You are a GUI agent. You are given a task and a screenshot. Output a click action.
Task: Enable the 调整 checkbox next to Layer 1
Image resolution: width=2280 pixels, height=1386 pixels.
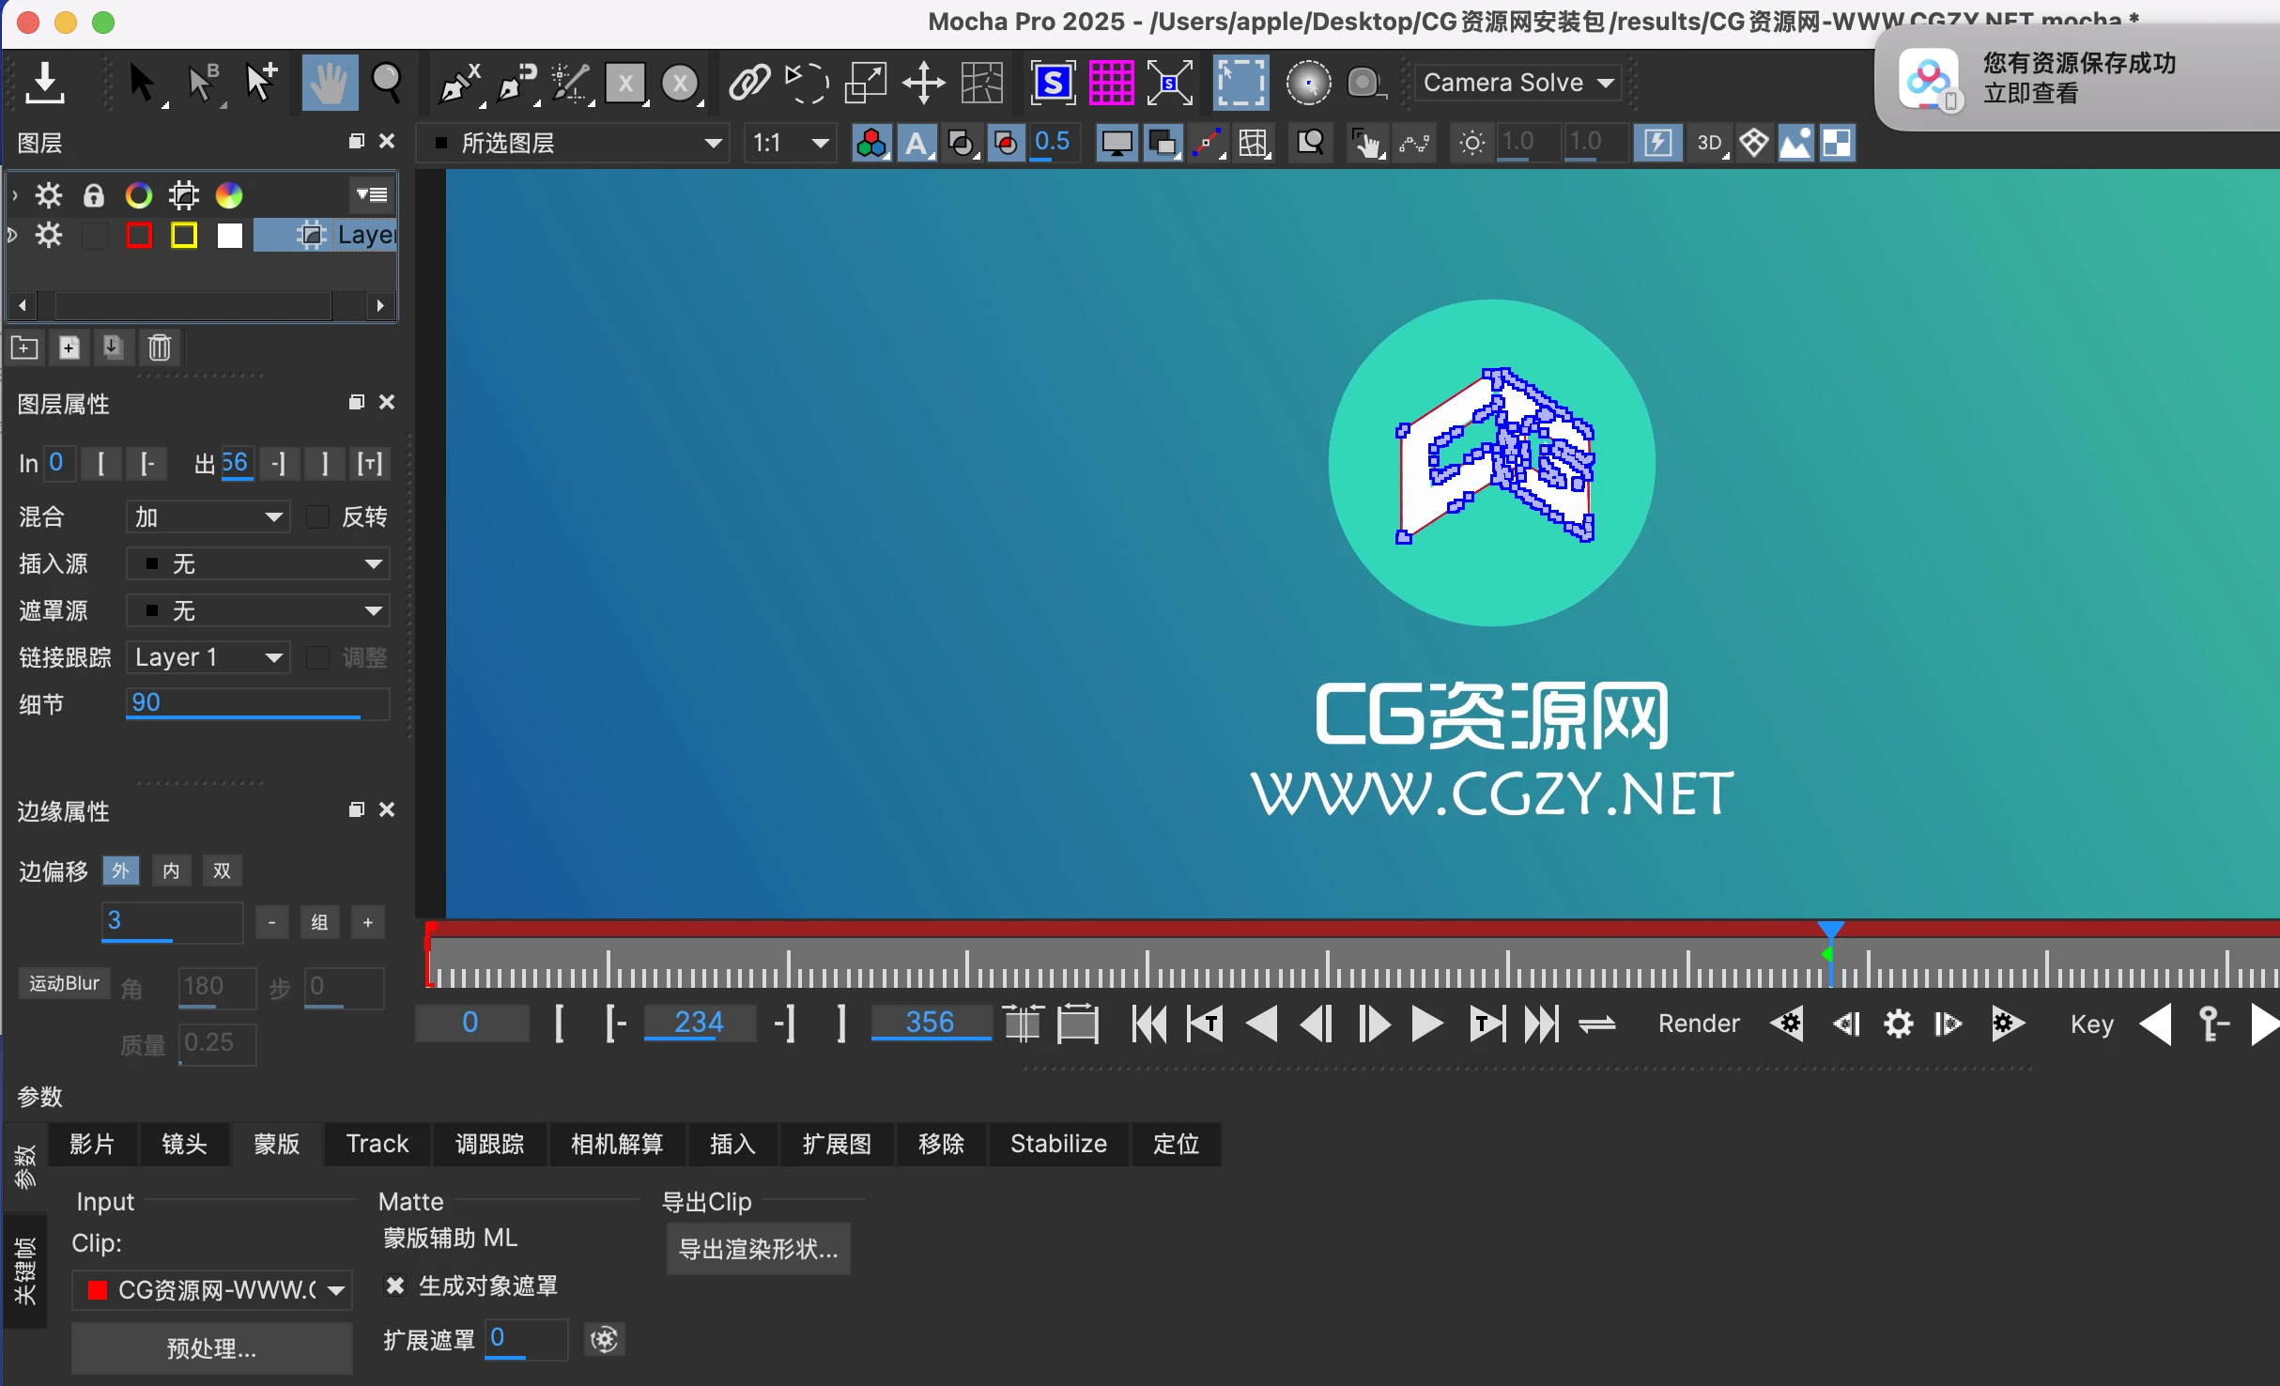pyautogui.click(x=319, y=657)
